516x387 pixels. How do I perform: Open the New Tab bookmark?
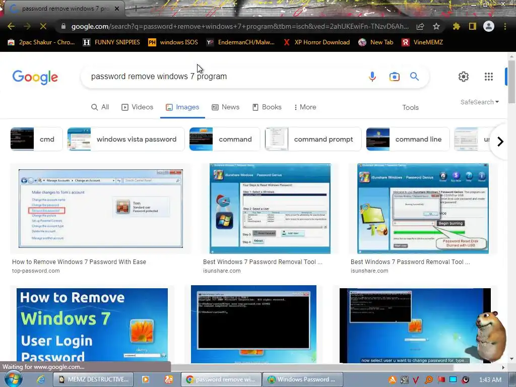pyautogui.click(x=376, y=42)
